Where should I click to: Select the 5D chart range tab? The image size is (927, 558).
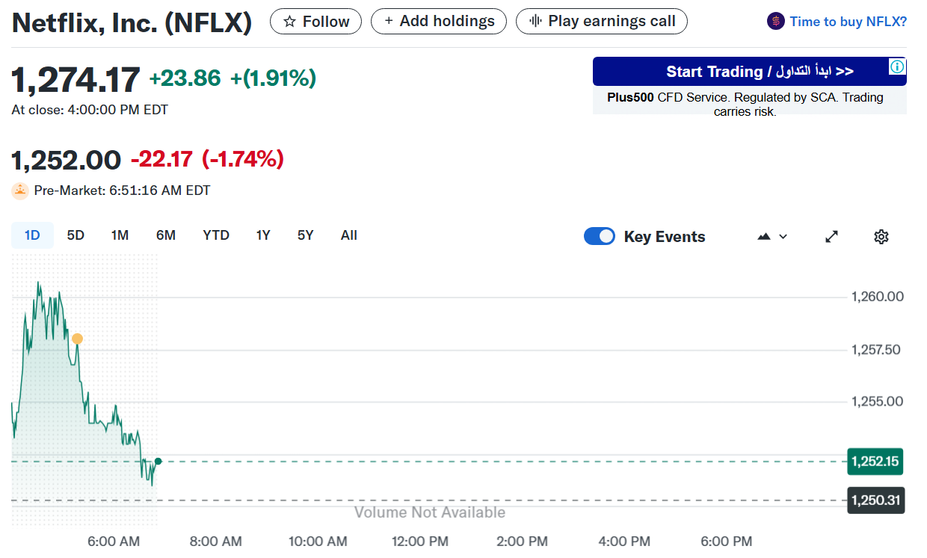76,235
